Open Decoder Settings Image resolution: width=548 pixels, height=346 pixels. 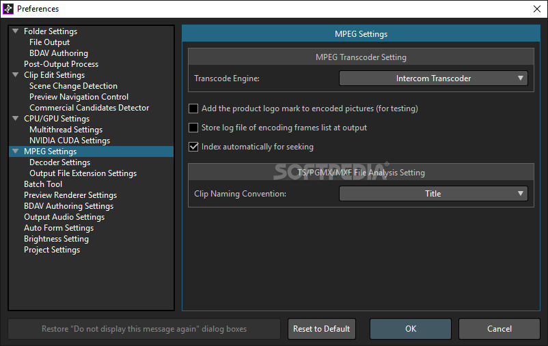59,162
